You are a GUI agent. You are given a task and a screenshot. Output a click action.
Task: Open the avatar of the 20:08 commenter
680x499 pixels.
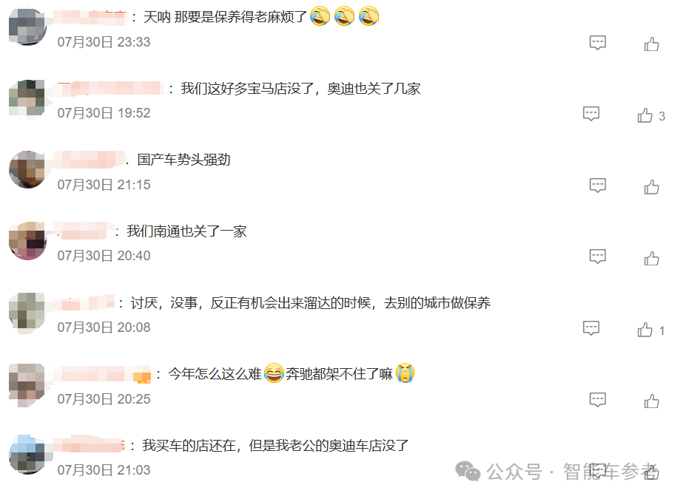point(27,312)
